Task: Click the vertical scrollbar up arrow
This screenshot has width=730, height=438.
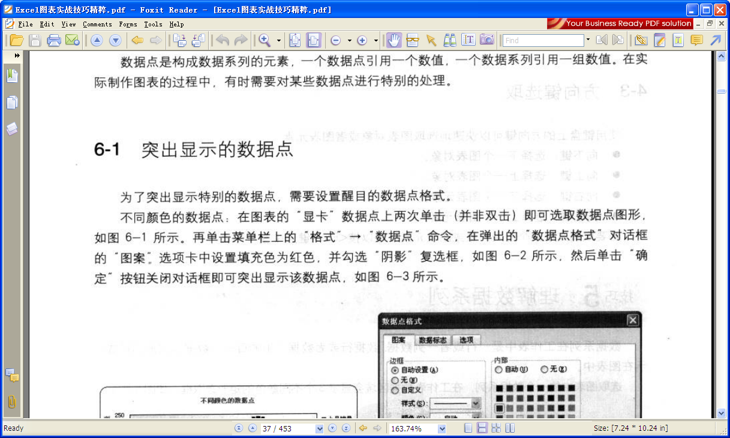Action: (722, 55)
